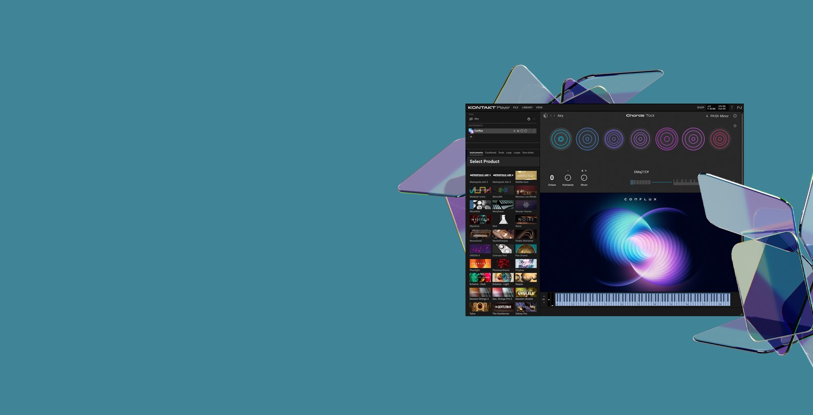Click the move crosshair icon

tap(735, 126)
